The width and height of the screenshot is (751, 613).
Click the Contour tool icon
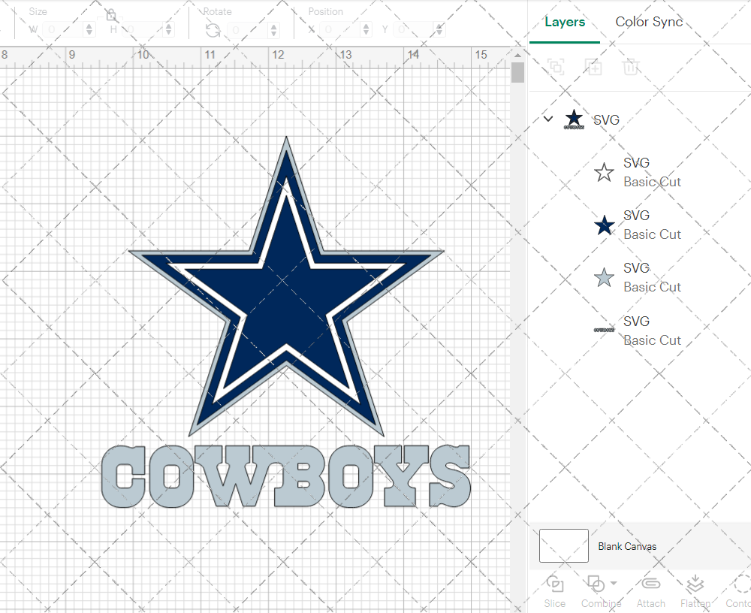pos(741,584)
